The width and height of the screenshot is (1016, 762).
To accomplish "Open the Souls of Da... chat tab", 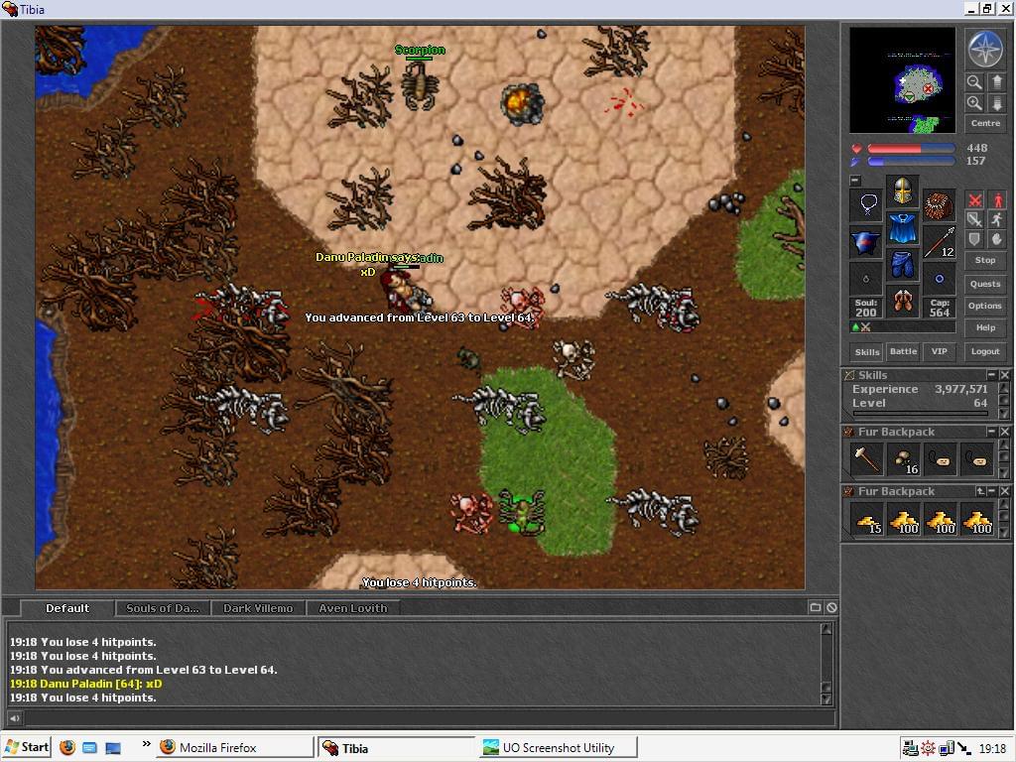I will tap(163, 608).
